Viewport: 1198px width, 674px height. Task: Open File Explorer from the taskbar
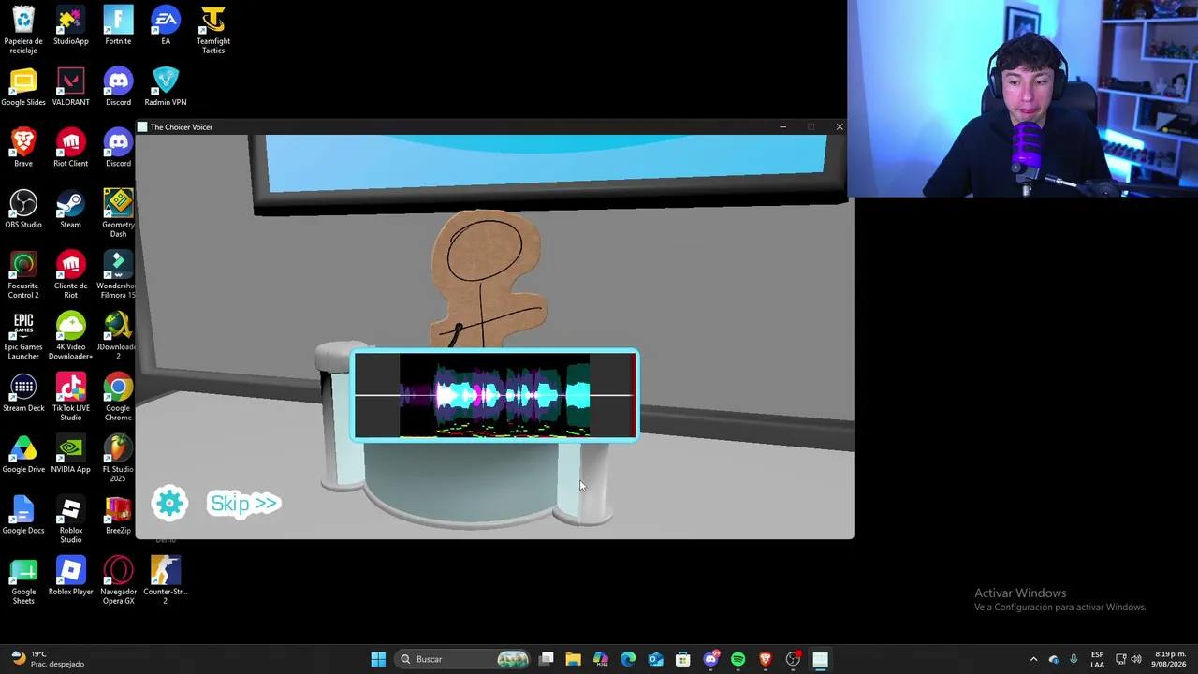[x=573, y=659]
